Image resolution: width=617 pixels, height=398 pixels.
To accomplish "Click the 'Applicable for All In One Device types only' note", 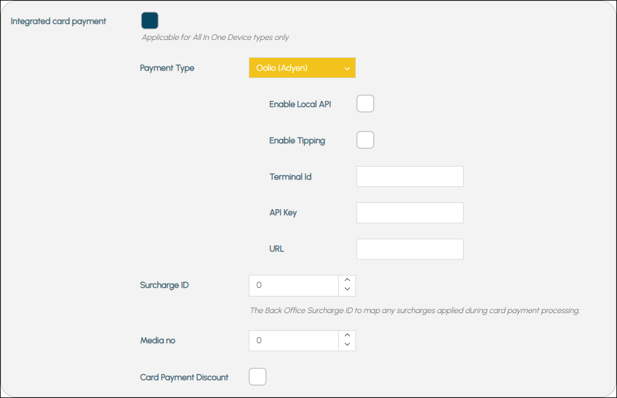I will pos(216,38).
